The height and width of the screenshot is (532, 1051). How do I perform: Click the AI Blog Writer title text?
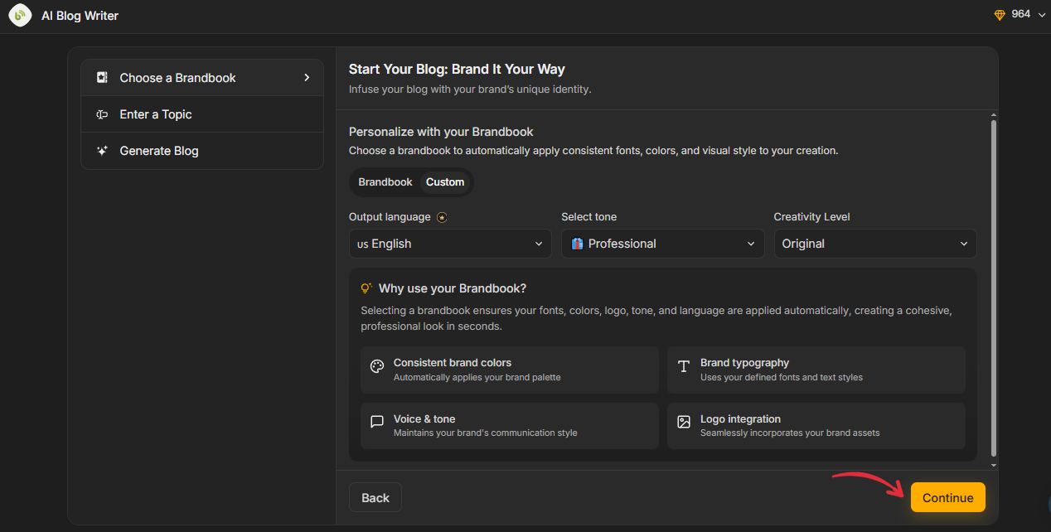pos(80,16)
